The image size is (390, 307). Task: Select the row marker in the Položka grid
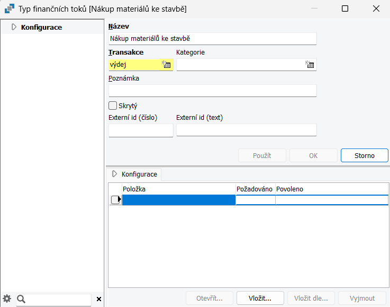tap(115, 200)
